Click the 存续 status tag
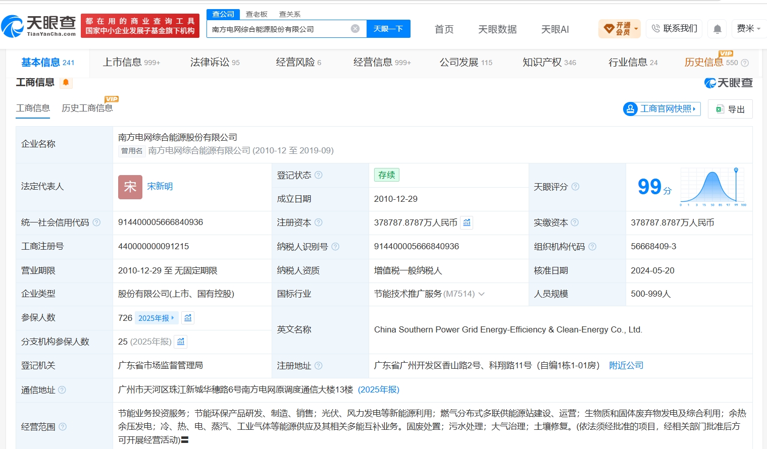The height and width of the screenshot is (449, 767). pyautogui.click(x=387, y=175)
